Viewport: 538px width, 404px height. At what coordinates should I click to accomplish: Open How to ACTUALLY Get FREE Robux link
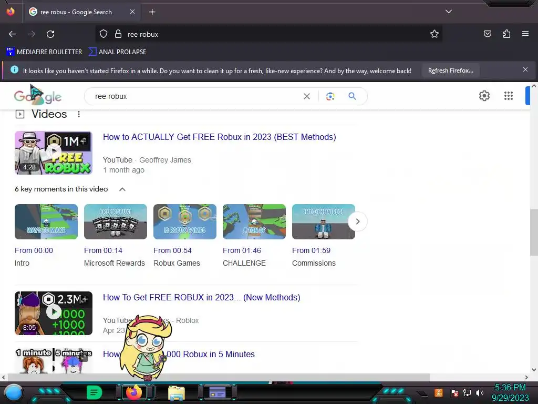tap(219, 137)
